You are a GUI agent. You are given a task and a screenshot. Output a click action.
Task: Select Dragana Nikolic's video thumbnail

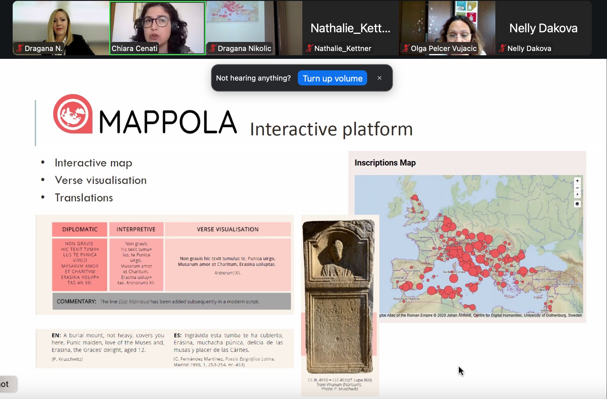(x=254, y=28)
